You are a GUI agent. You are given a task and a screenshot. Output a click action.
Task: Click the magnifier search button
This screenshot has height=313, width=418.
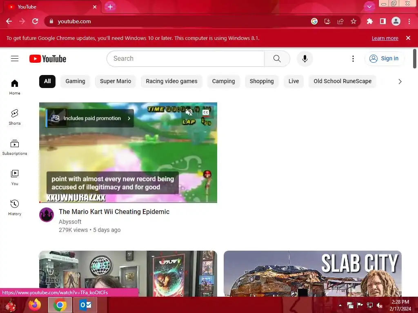(x=277, y=59)
